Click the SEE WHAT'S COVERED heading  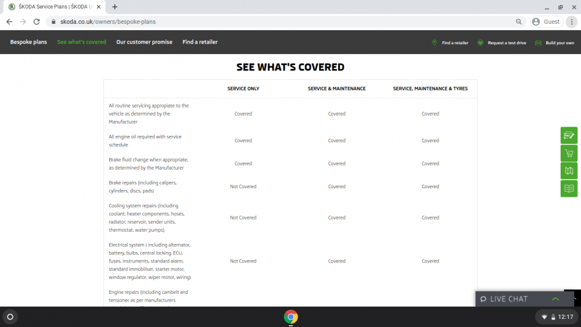point(290,67)
